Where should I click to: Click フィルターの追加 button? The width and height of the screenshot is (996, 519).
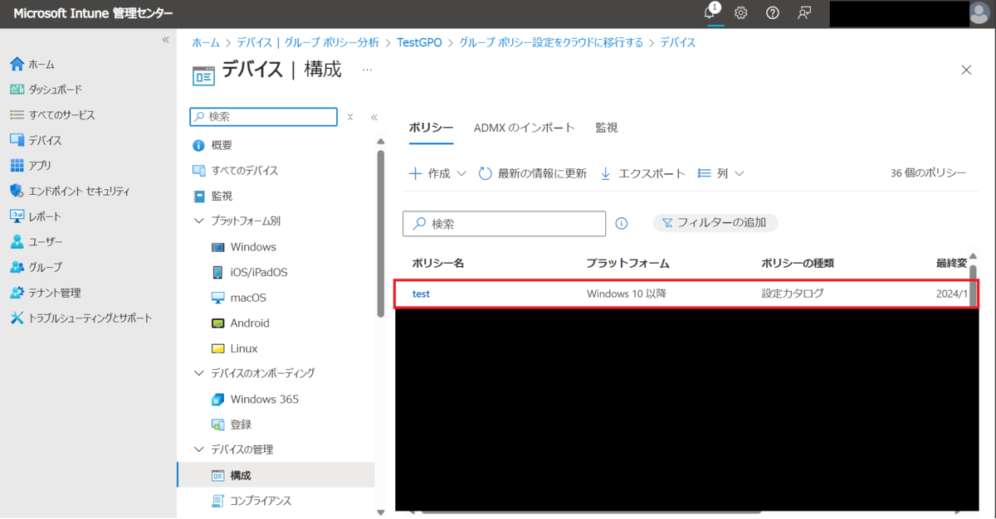715,223
